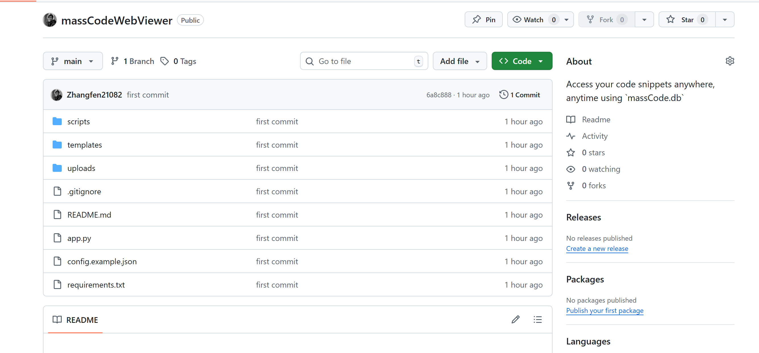The height and width of the screenshot is (353, 759).
Task: Click the branch icon beside 1 Branch
Action: tap(115, 61)
